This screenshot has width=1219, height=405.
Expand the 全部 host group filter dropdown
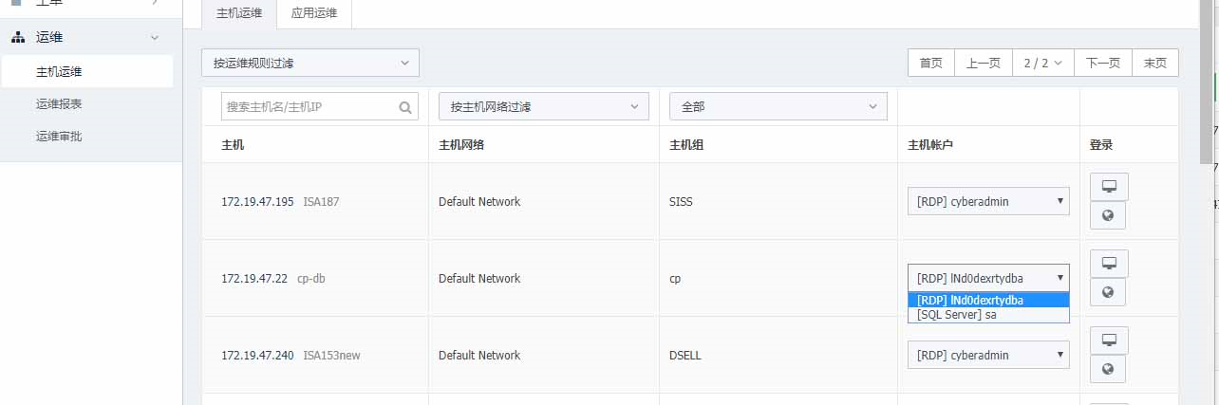tap(778, 106)
